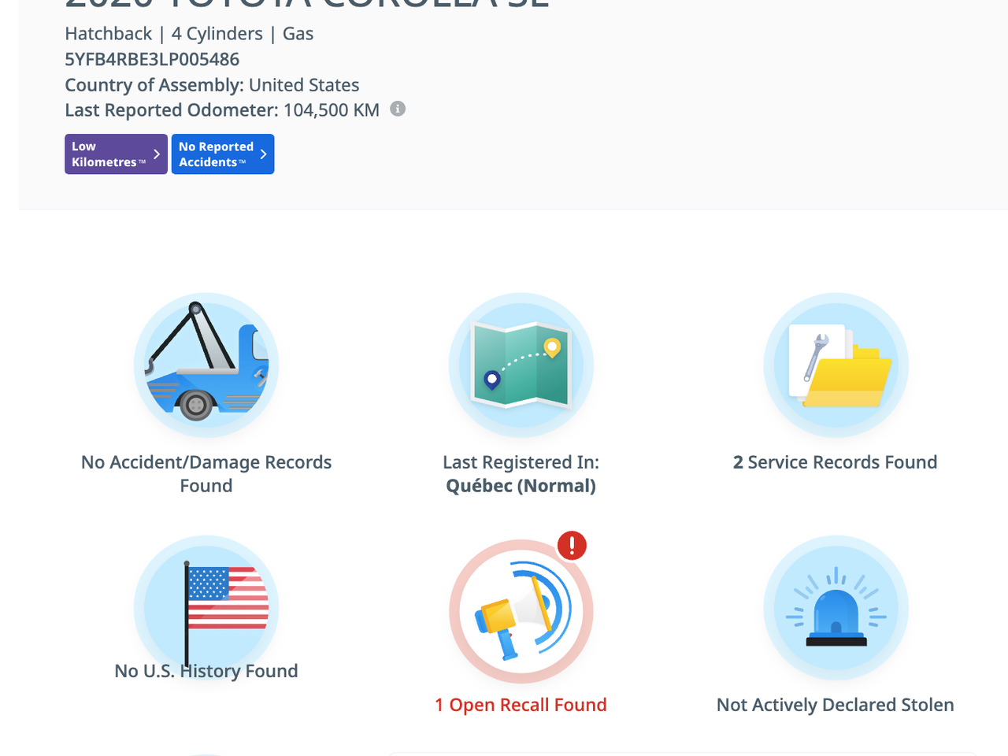Select the No U.S. History Found label

coord(206,671)
